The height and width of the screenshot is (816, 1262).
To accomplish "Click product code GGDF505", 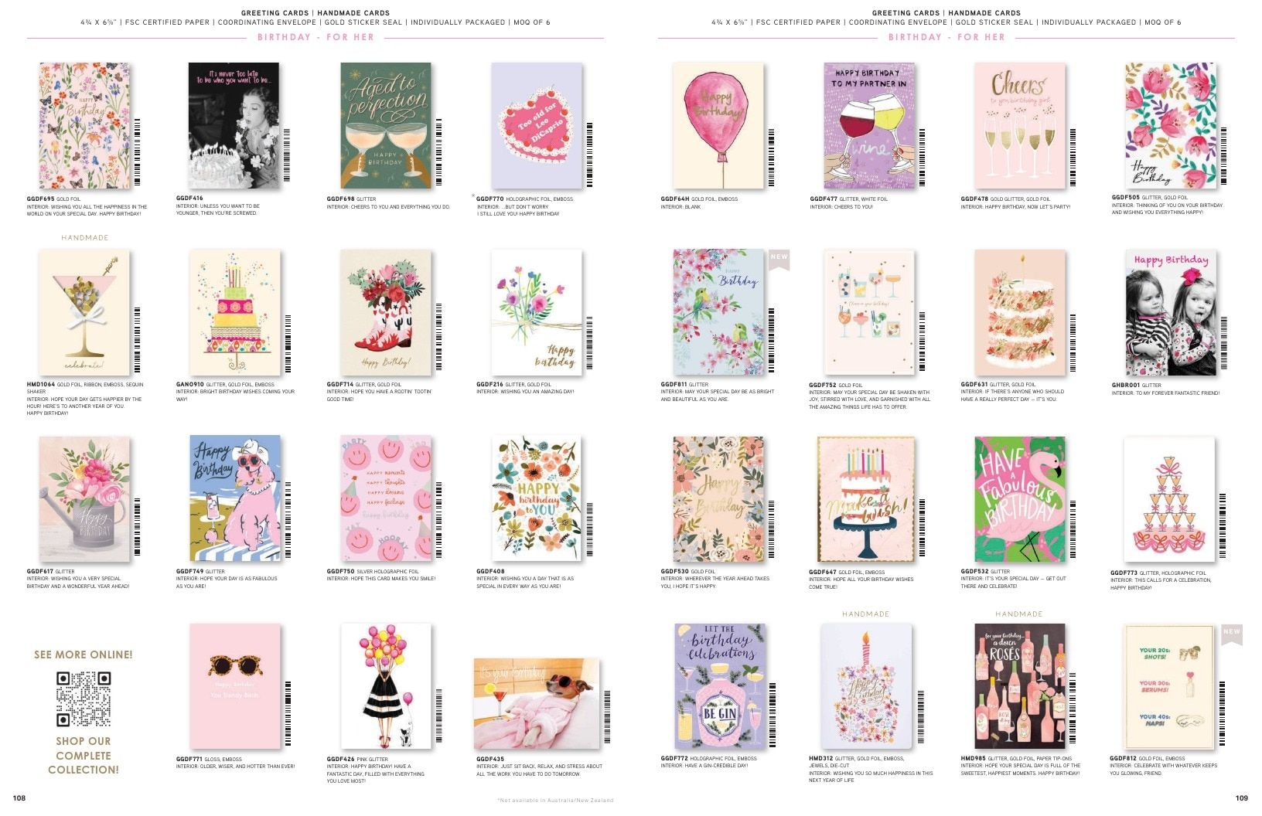I will (1125, 198).
